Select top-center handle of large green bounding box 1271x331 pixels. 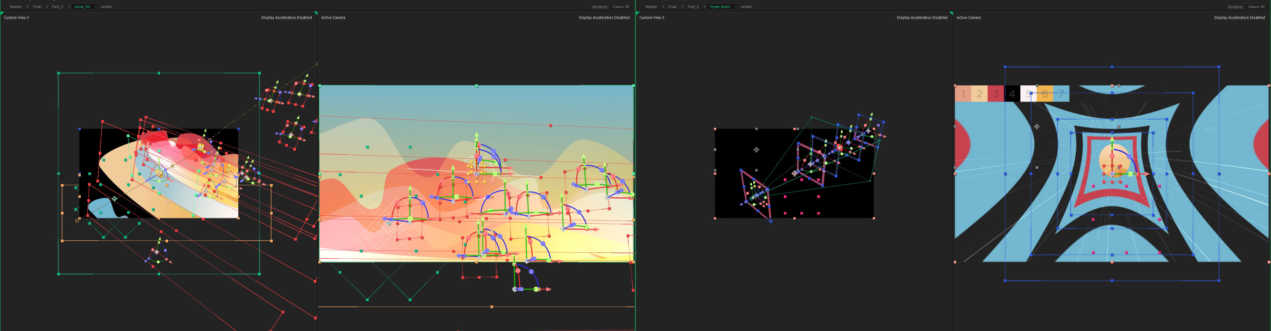[159, 73]
